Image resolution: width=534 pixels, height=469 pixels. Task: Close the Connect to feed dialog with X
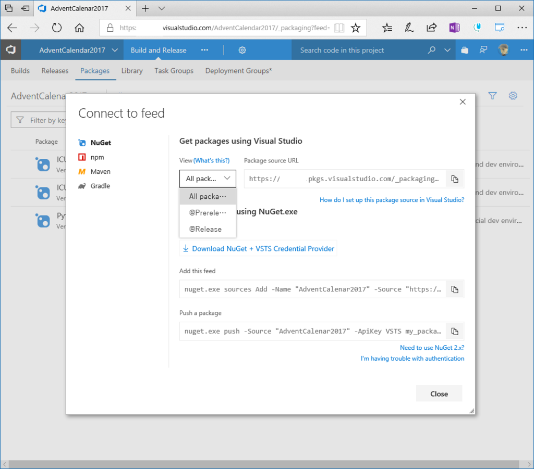click(463, 102)
